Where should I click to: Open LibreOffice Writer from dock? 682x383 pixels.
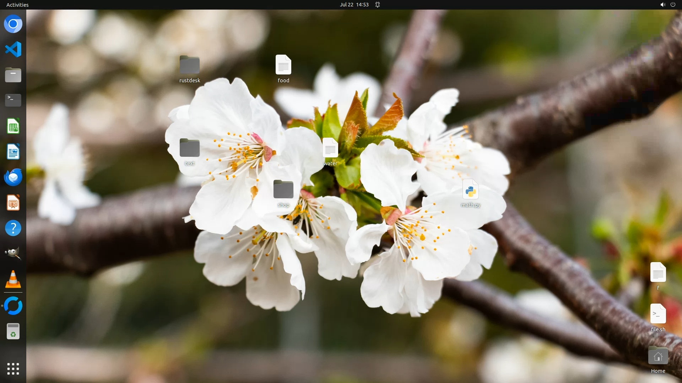point(13,152)
